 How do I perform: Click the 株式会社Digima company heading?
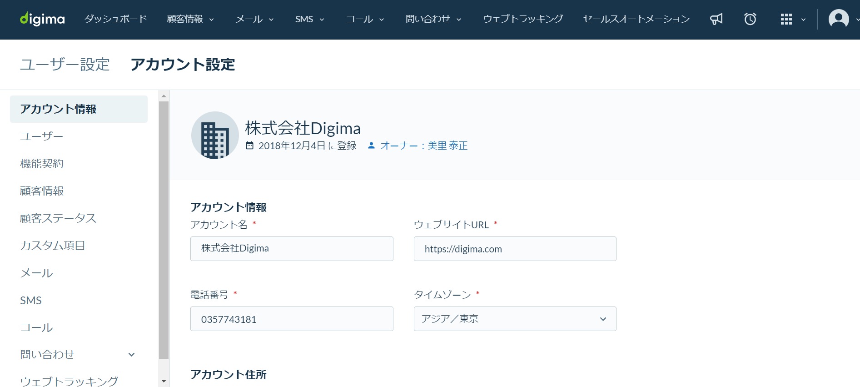pyautogui.click(x=303, y=128)
